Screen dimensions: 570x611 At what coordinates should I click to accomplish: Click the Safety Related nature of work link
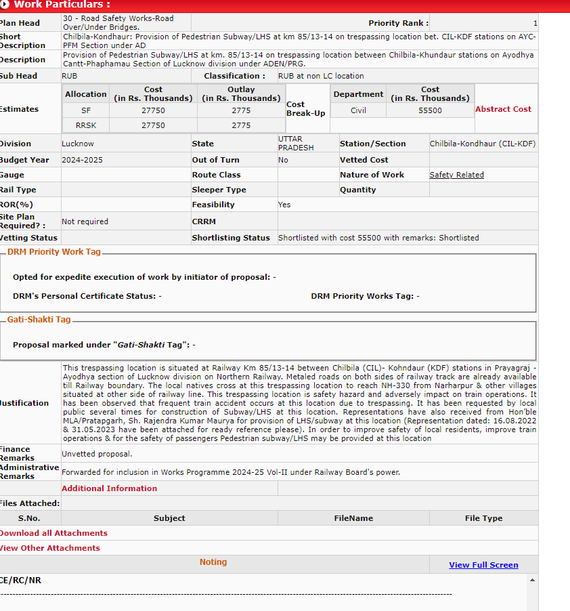(457, 175)
